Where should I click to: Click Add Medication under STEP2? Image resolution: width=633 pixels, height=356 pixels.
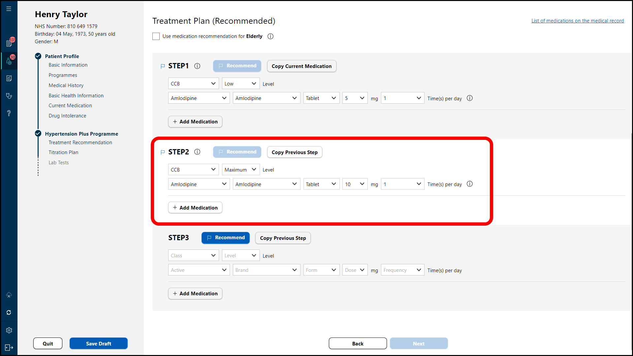coord(195,208)
